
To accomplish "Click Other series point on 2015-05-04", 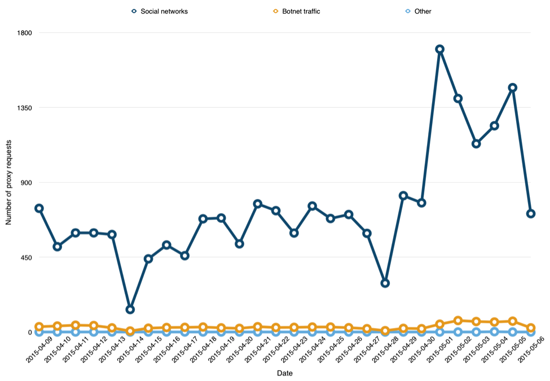I will tap(494, 331).
